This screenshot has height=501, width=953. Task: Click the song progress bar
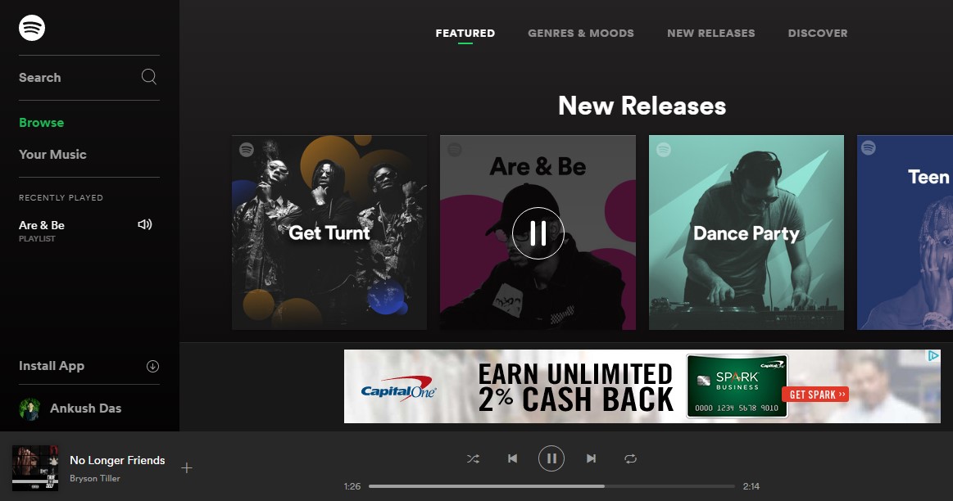point(551,485)
